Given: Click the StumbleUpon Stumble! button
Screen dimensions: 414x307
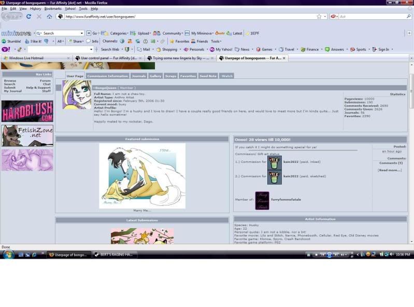Looking at the screenshot, I should pos(11,41).
